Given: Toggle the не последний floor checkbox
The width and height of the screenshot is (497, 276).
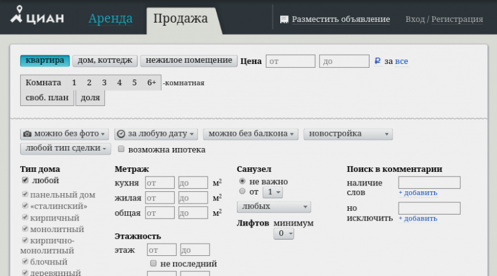Looking at the screenshot, I should tap(153, 264).
